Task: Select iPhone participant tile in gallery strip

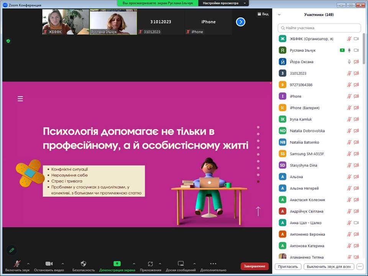Action: (209, 22)
